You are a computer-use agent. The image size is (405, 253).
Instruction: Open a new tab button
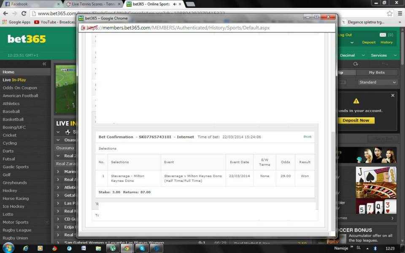pos(190,4)
